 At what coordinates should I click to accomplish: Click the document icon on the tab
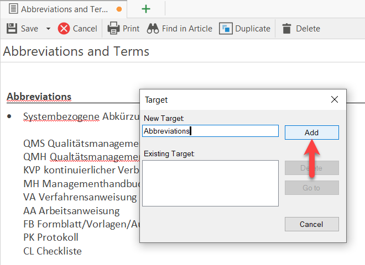coord(12,9)
